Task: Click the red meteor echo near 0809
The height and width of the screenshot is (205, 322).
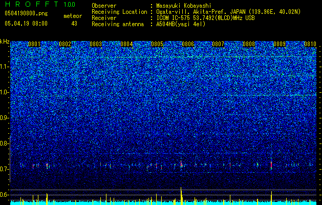Action: pyautogui.click(x=271, y=165)
